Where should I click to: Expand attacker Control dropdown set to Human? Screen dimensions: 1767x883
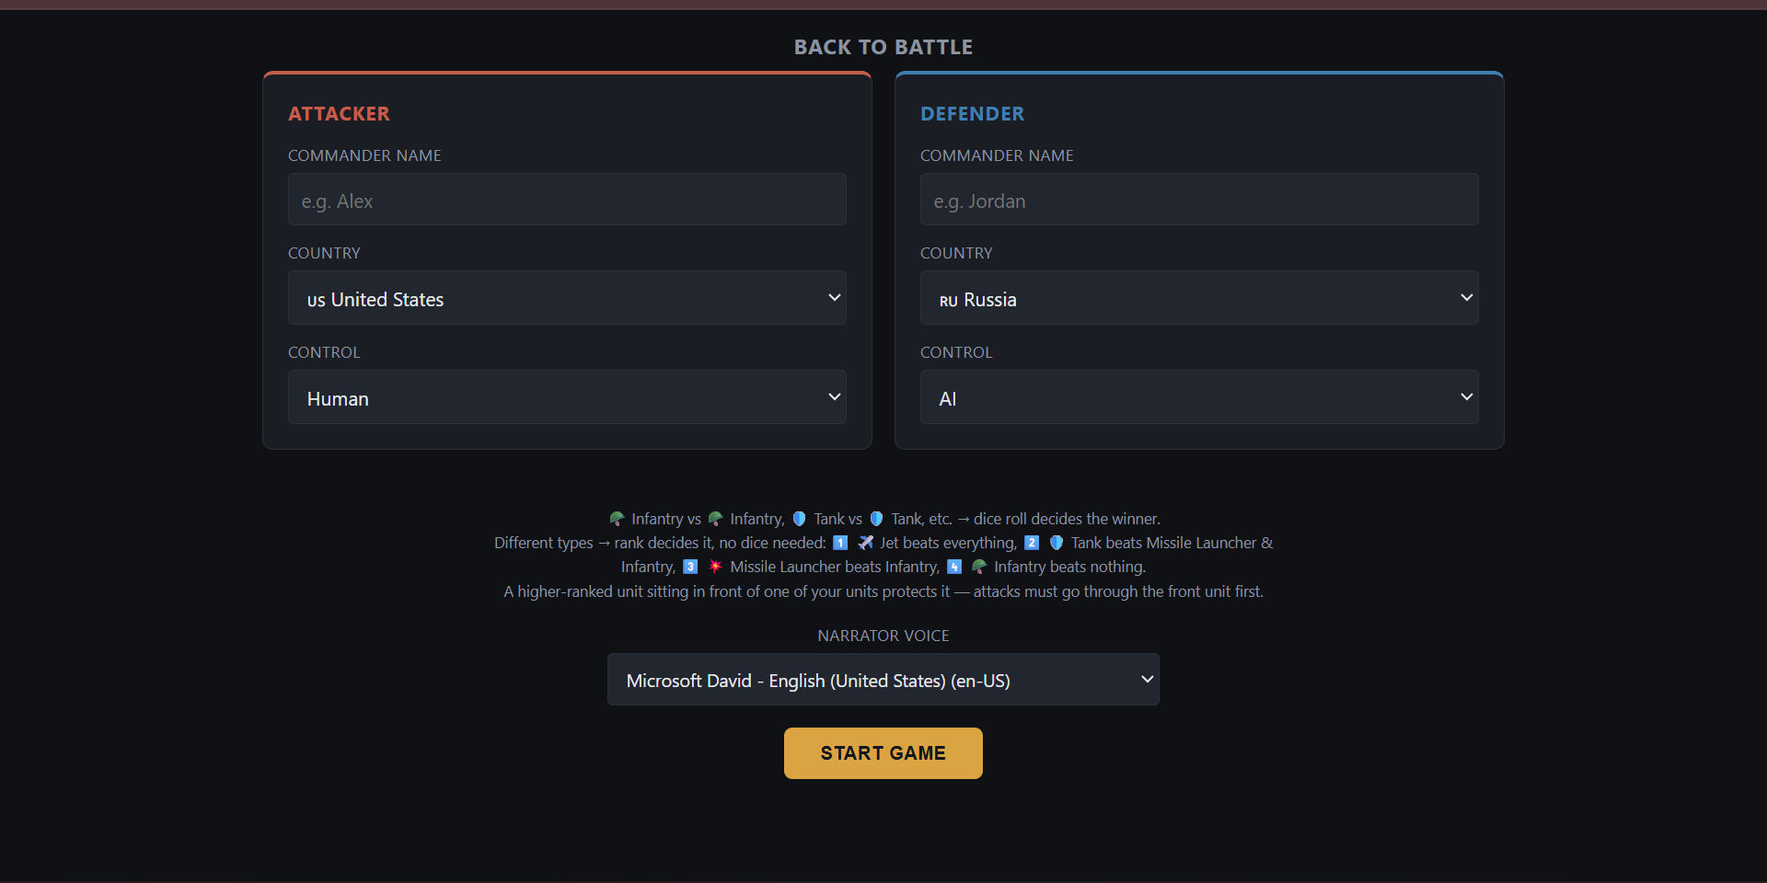coord(567,397)
